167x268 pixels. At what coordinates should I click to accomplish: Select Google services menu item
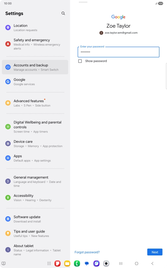(x=35, y=82)
